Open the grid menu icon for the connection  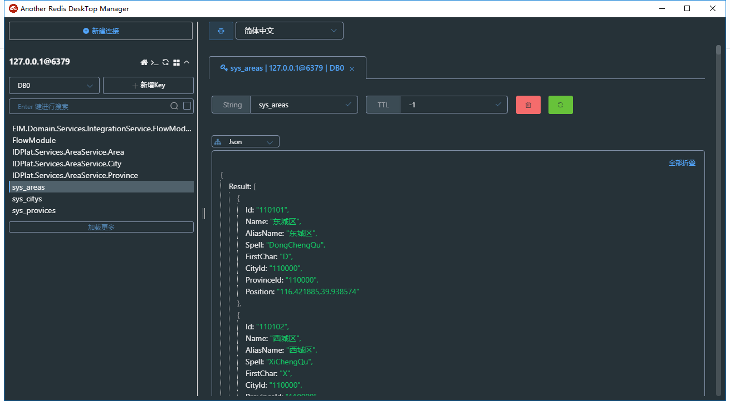point(177,62)
